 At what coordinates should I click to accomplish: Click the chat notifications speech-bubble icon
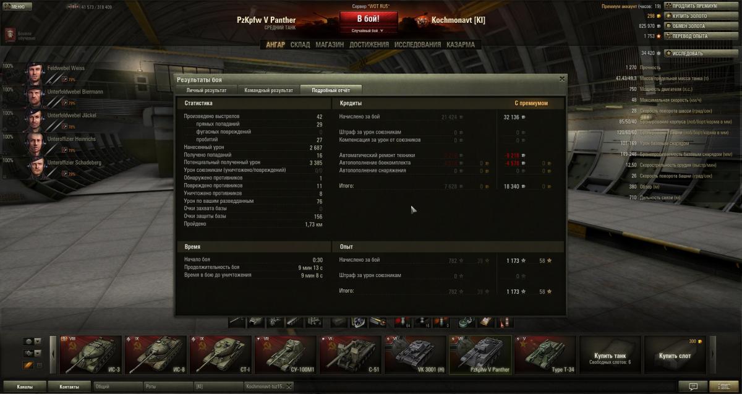(x=693, y=386)
